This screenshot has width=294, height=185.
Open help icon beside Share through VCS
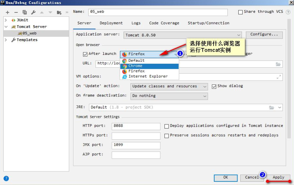288,12
